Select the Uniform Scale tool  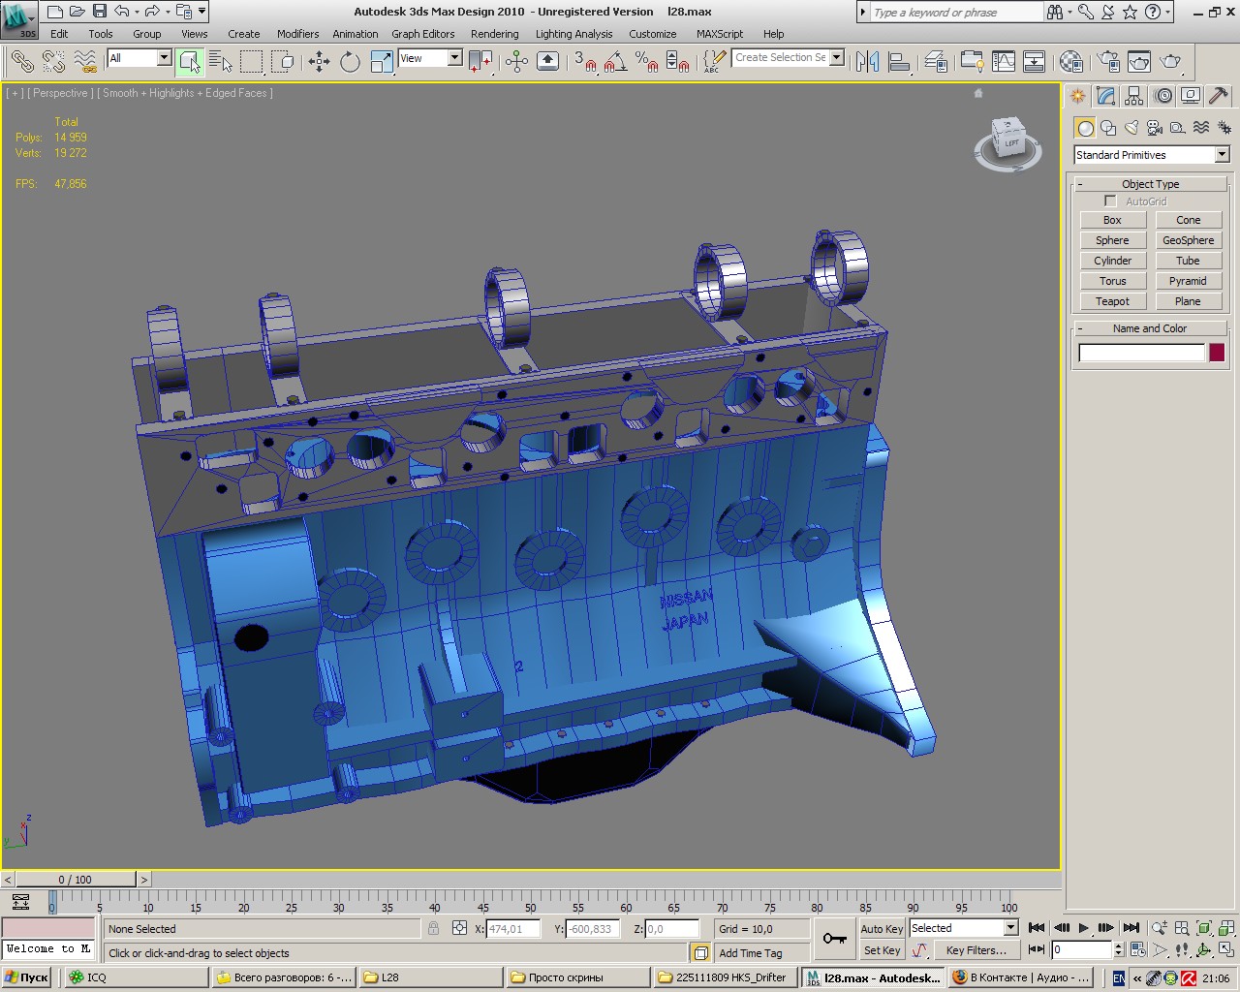pyautogui.click(x=382, y=61)
